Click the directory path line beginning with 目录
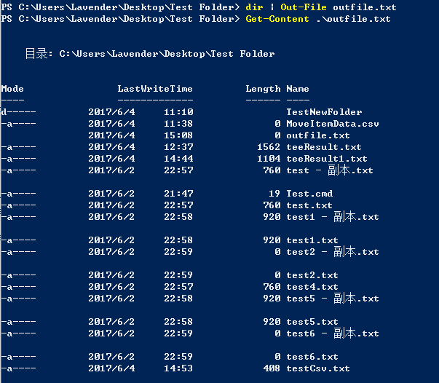The image size is (439, 383). pos(149,54)
